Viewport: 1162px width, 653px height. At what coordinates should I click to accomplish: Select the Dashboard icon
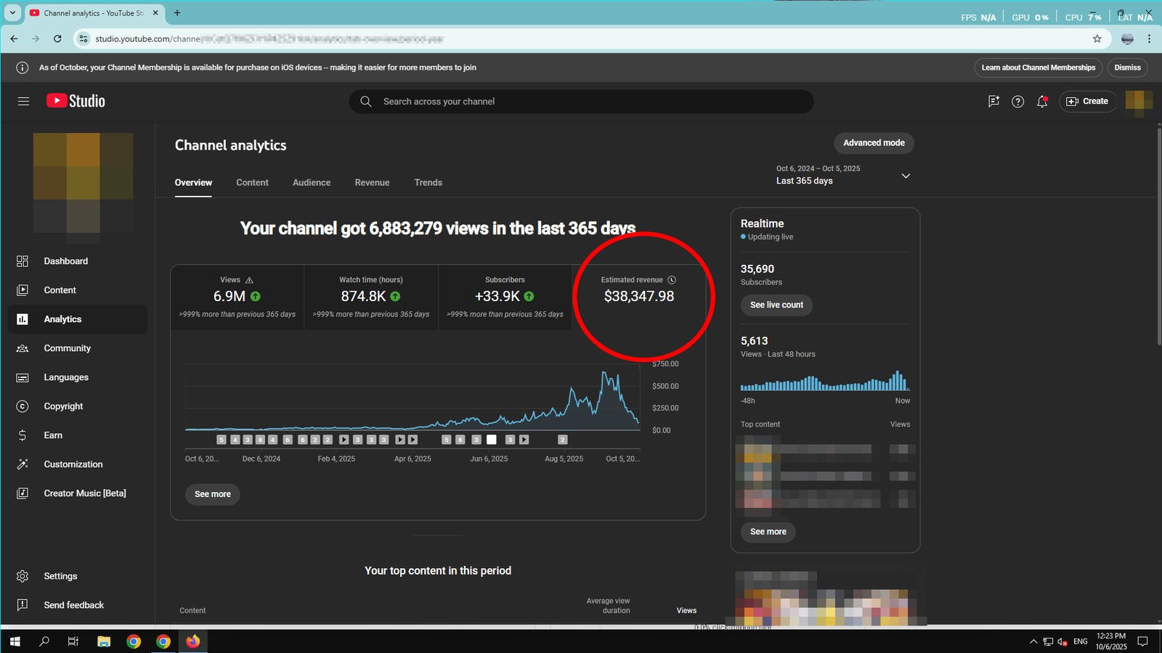pyautogui.click(x=23, y=260)
